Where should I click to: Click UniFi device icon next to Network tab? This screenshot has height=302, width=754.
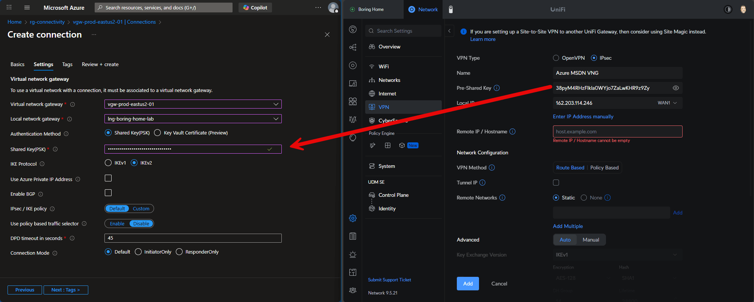point(451,9)
